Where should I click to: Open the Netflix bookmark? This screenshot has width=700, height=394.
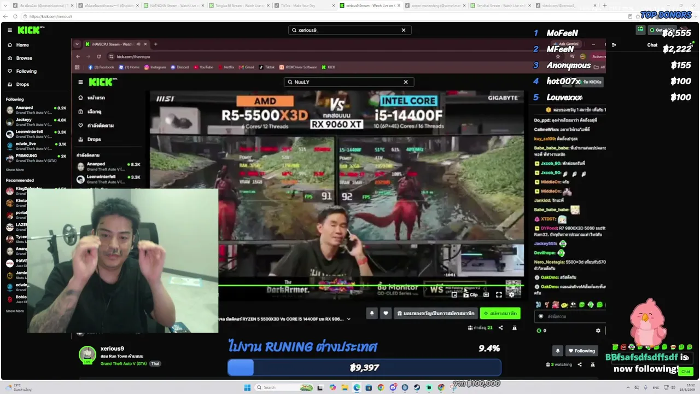click(x=226, y=67)
